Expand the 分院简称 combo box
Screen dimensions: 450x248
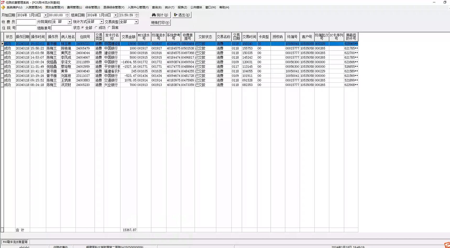pyautogui.click(x=69, y=22)
